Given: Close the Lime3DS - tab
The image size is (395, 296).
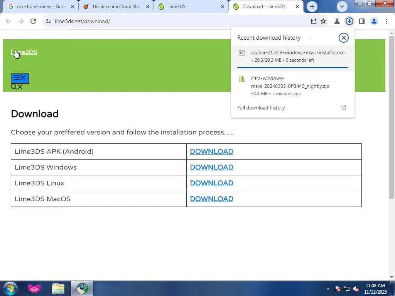Looking at the screenshot, I should 223,7.
